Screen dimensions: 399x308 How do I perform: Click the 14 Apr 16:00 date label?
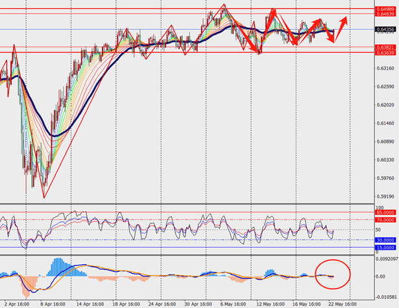tap(90, 303)
